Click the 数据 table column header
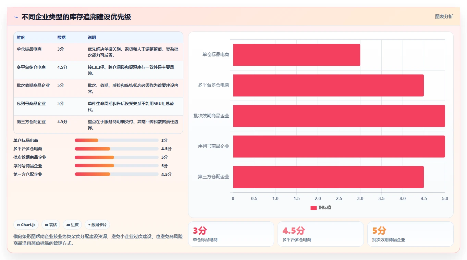 pyautogui.click(x=61, y=38)
